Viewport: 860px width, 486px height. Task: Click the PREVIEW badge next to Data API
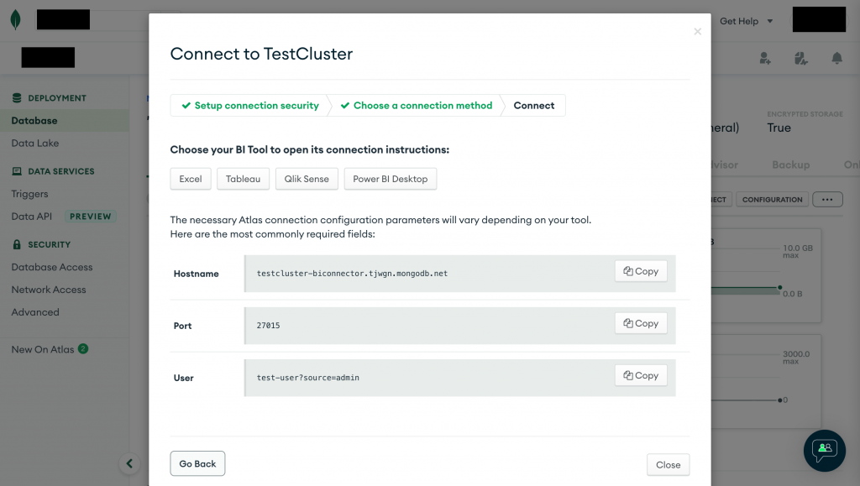coord(91,217)
